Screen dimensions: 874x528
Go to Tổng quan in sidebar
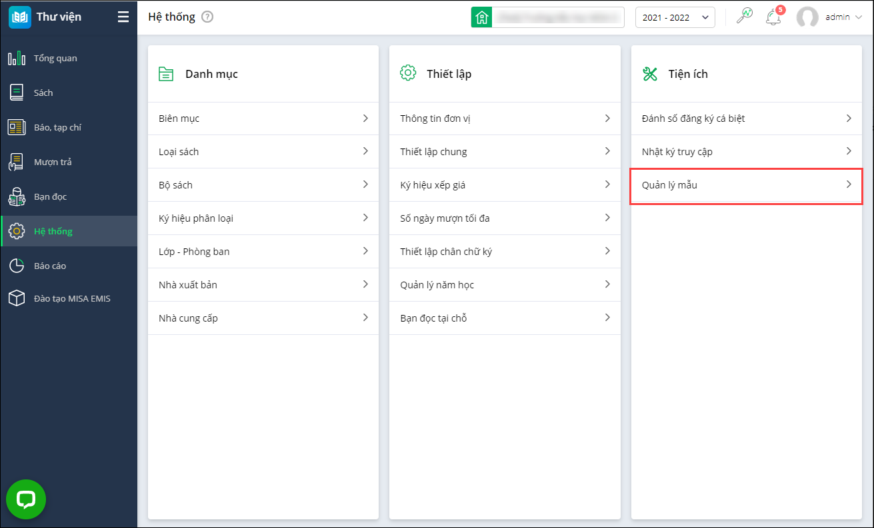[x=55, y=59]
